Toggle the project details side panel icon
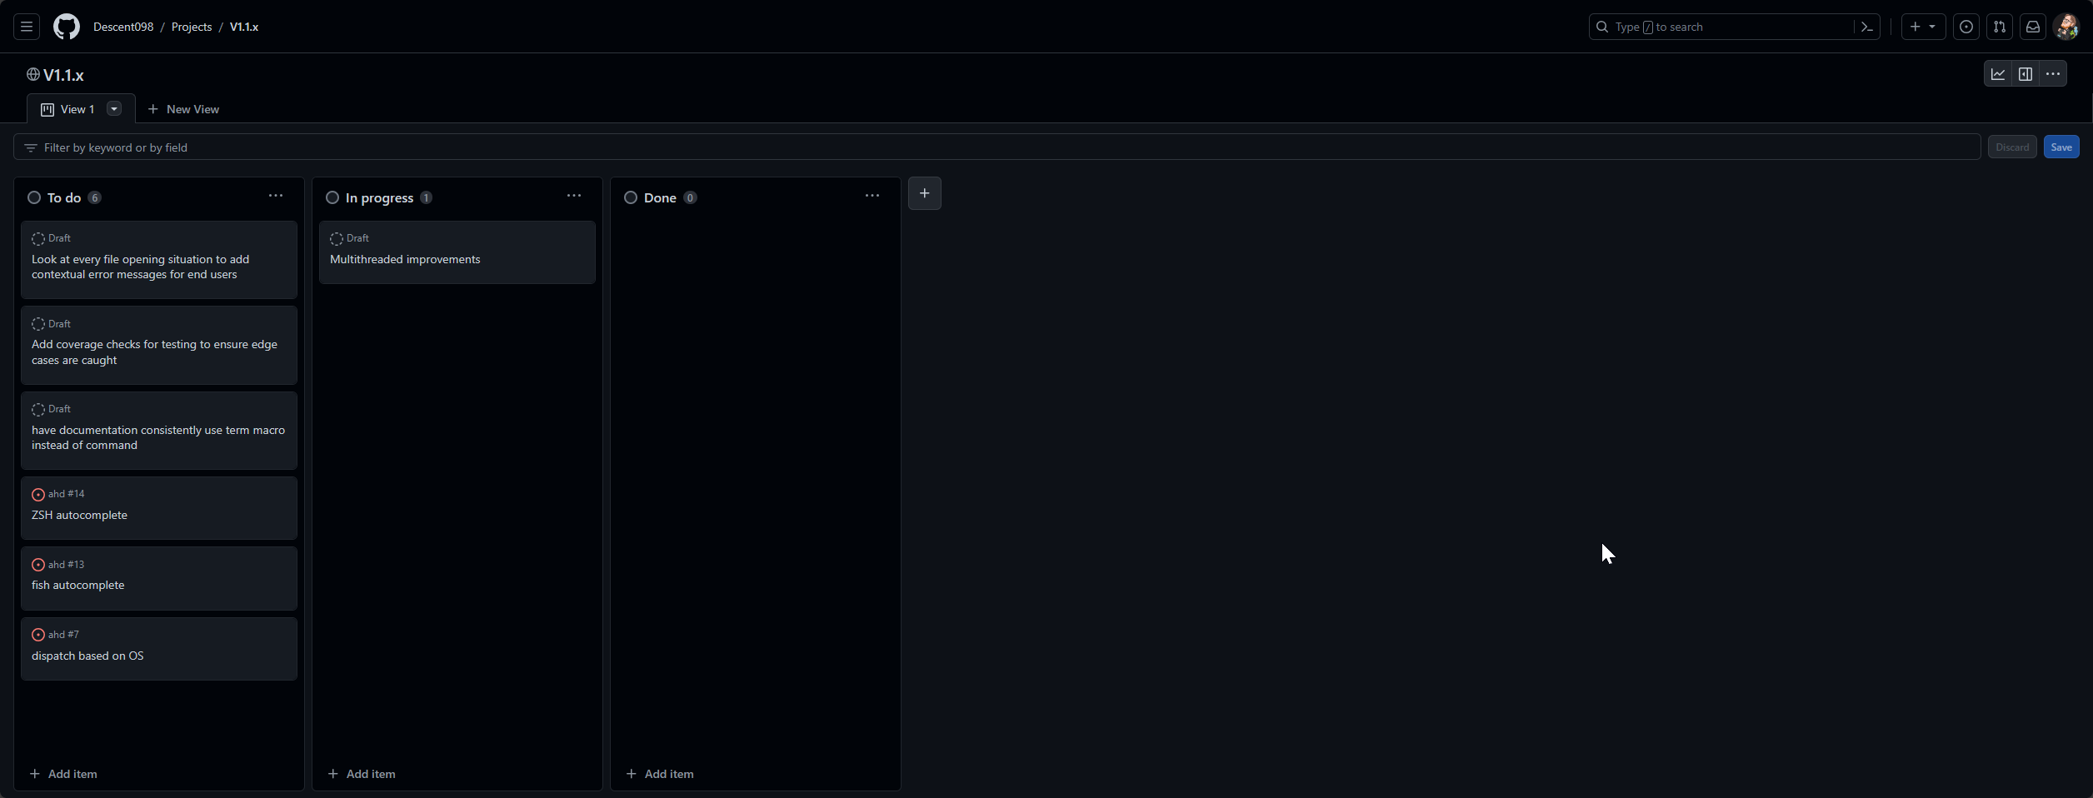Viewport: 2093px width, 798px height. [2026, 74]
